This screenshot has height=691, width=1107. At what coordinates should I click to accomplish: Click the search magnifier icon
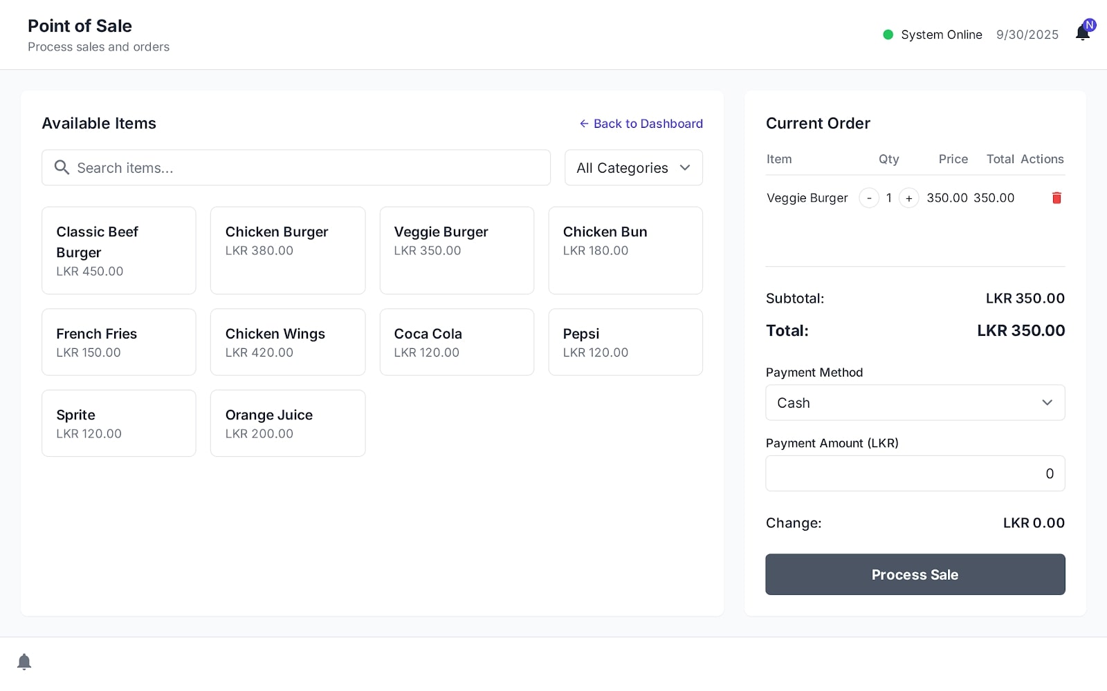click(62, 168)
